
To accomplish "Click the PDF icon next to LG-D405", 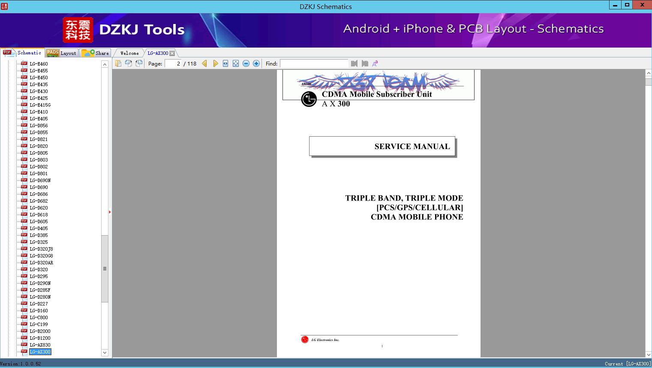I will (x=24, y=228).
